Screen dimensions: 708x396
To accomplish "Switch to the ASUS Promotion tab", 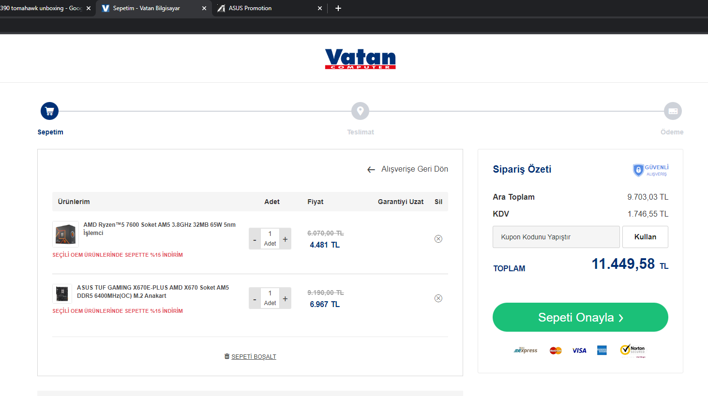I will point(270,8).
